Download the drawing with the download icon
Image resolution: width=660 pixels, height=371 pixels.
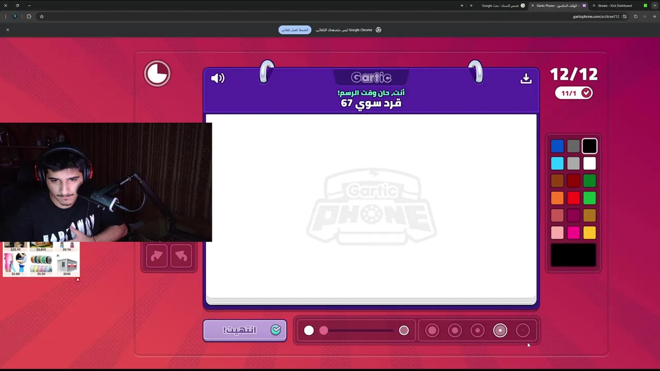coord(526,78)
